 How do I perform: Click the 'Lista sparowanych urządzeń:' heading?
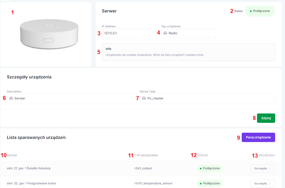pyautogui.click(x=37, y=137)
